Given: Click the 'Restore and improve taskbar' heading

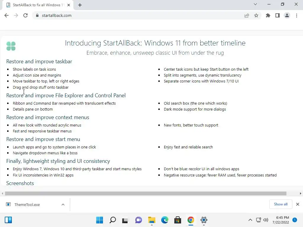Looking at the screenshot, I should pos(39,61).
